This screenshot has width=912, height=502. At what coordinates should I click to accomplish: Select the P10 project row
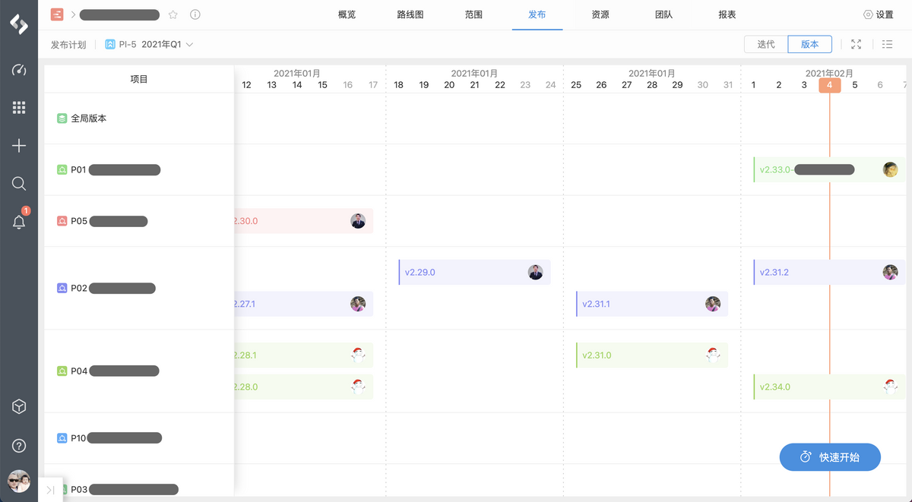139,438
